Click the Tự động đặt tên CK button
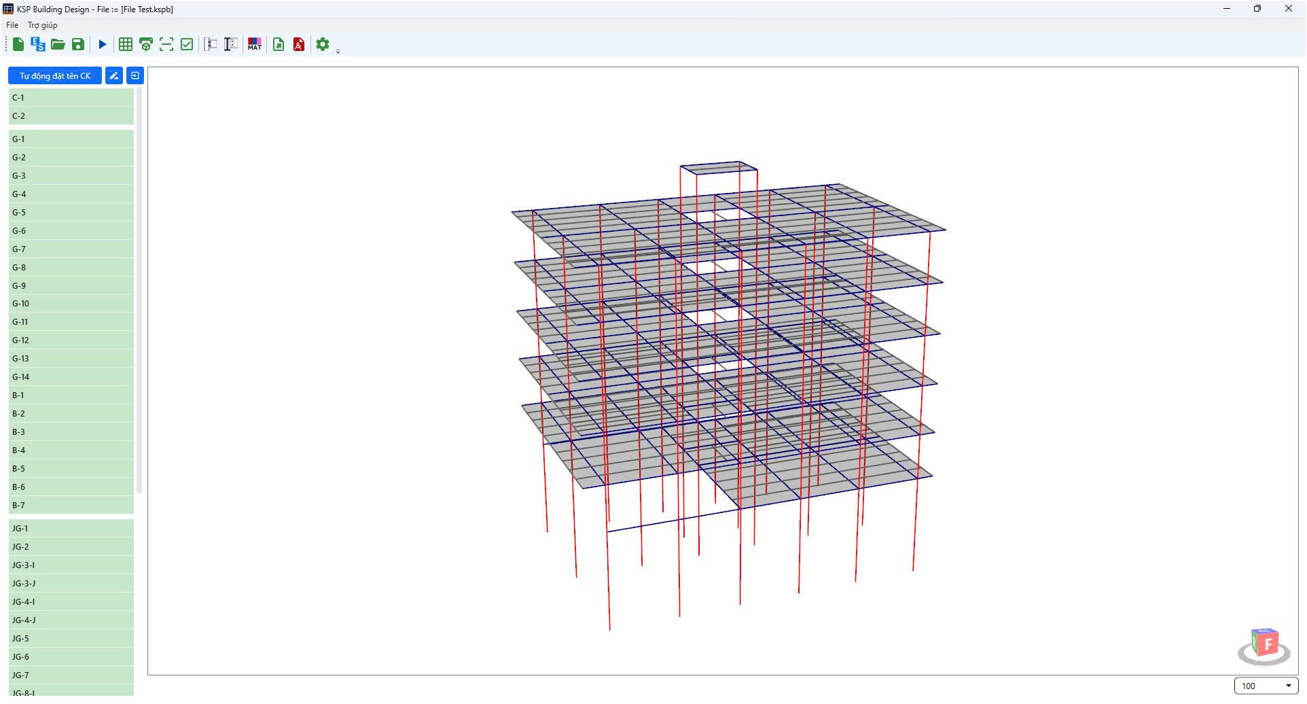Image resolution: width=1307 pixels, height=704 pixels. click(x=55, y=75)
